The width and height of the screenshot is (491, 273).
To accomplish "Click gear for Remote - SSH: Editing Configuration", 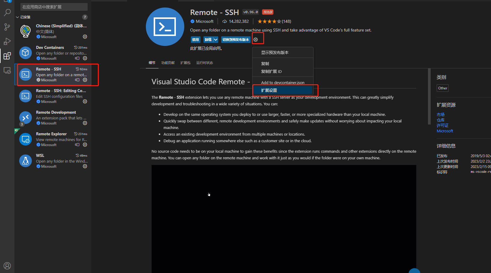I will [85, 101].
